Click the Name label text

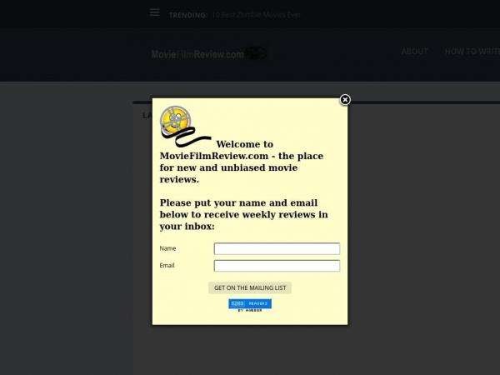pyautogui.click(x=167, y=248)
